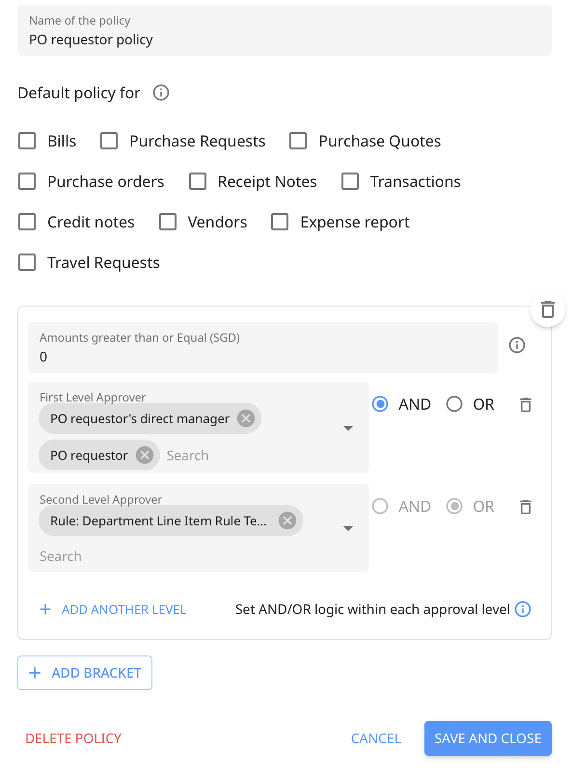Select the Purchase orders checkbox
The height and width of the screenshot is (775, 572).
coord(27,182)
